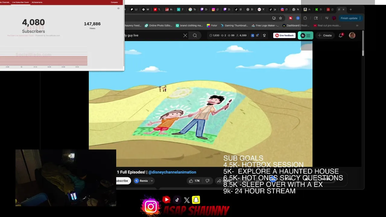
Task: Switch to the Instagram browser tab
Action: [215, 9]
